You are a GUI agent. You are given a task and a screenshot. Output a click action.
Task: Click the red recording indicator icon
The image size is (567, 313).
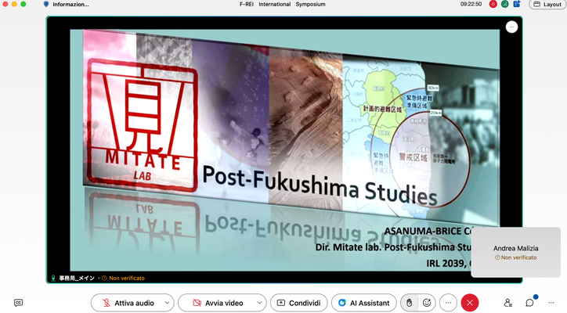coord(493,4)
